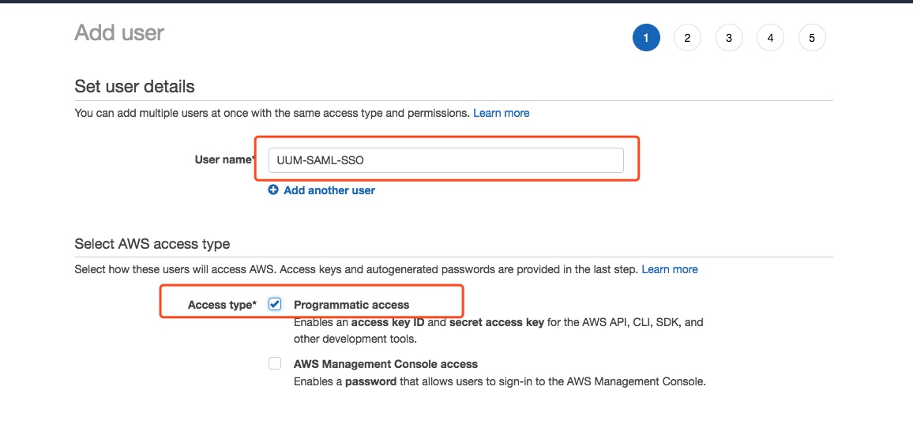
Task: Click plus icon beside Add another user
Action: coord(273,189)
